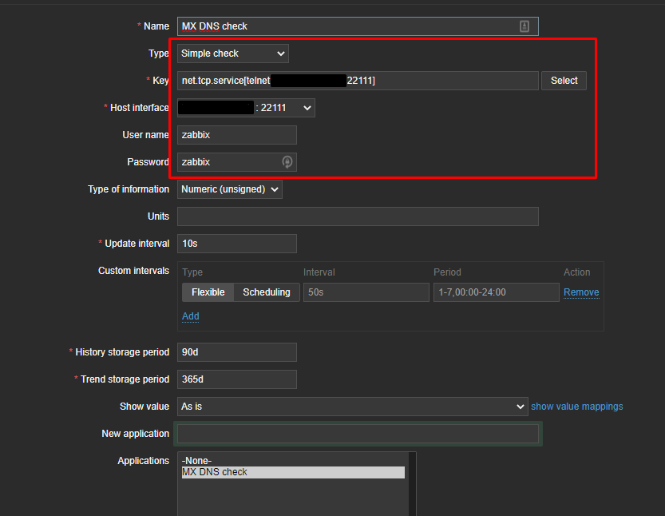Click the Units text field
Screen dimensions: 665x516
click(x=358, y=216)
